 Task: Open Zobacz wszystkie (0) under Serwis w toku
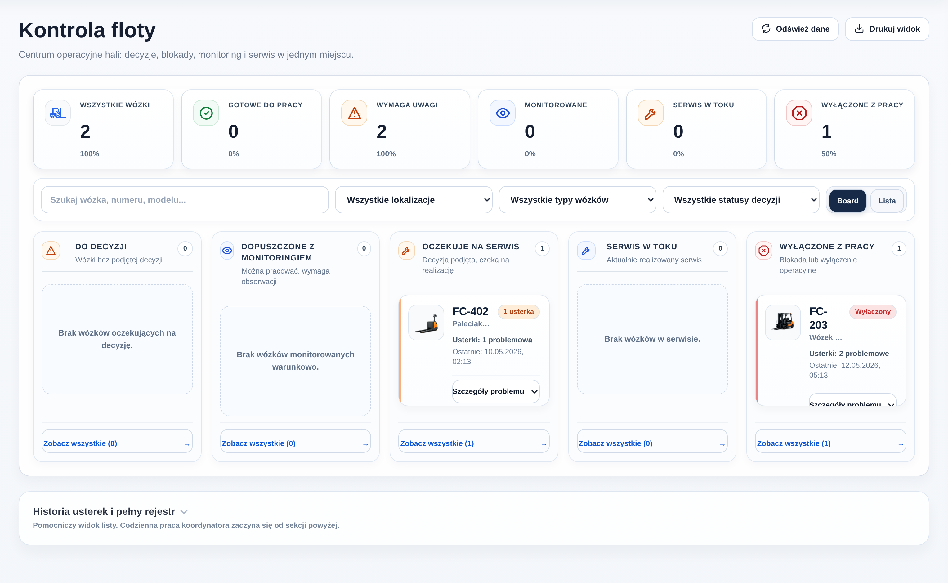tap(652, 441)
